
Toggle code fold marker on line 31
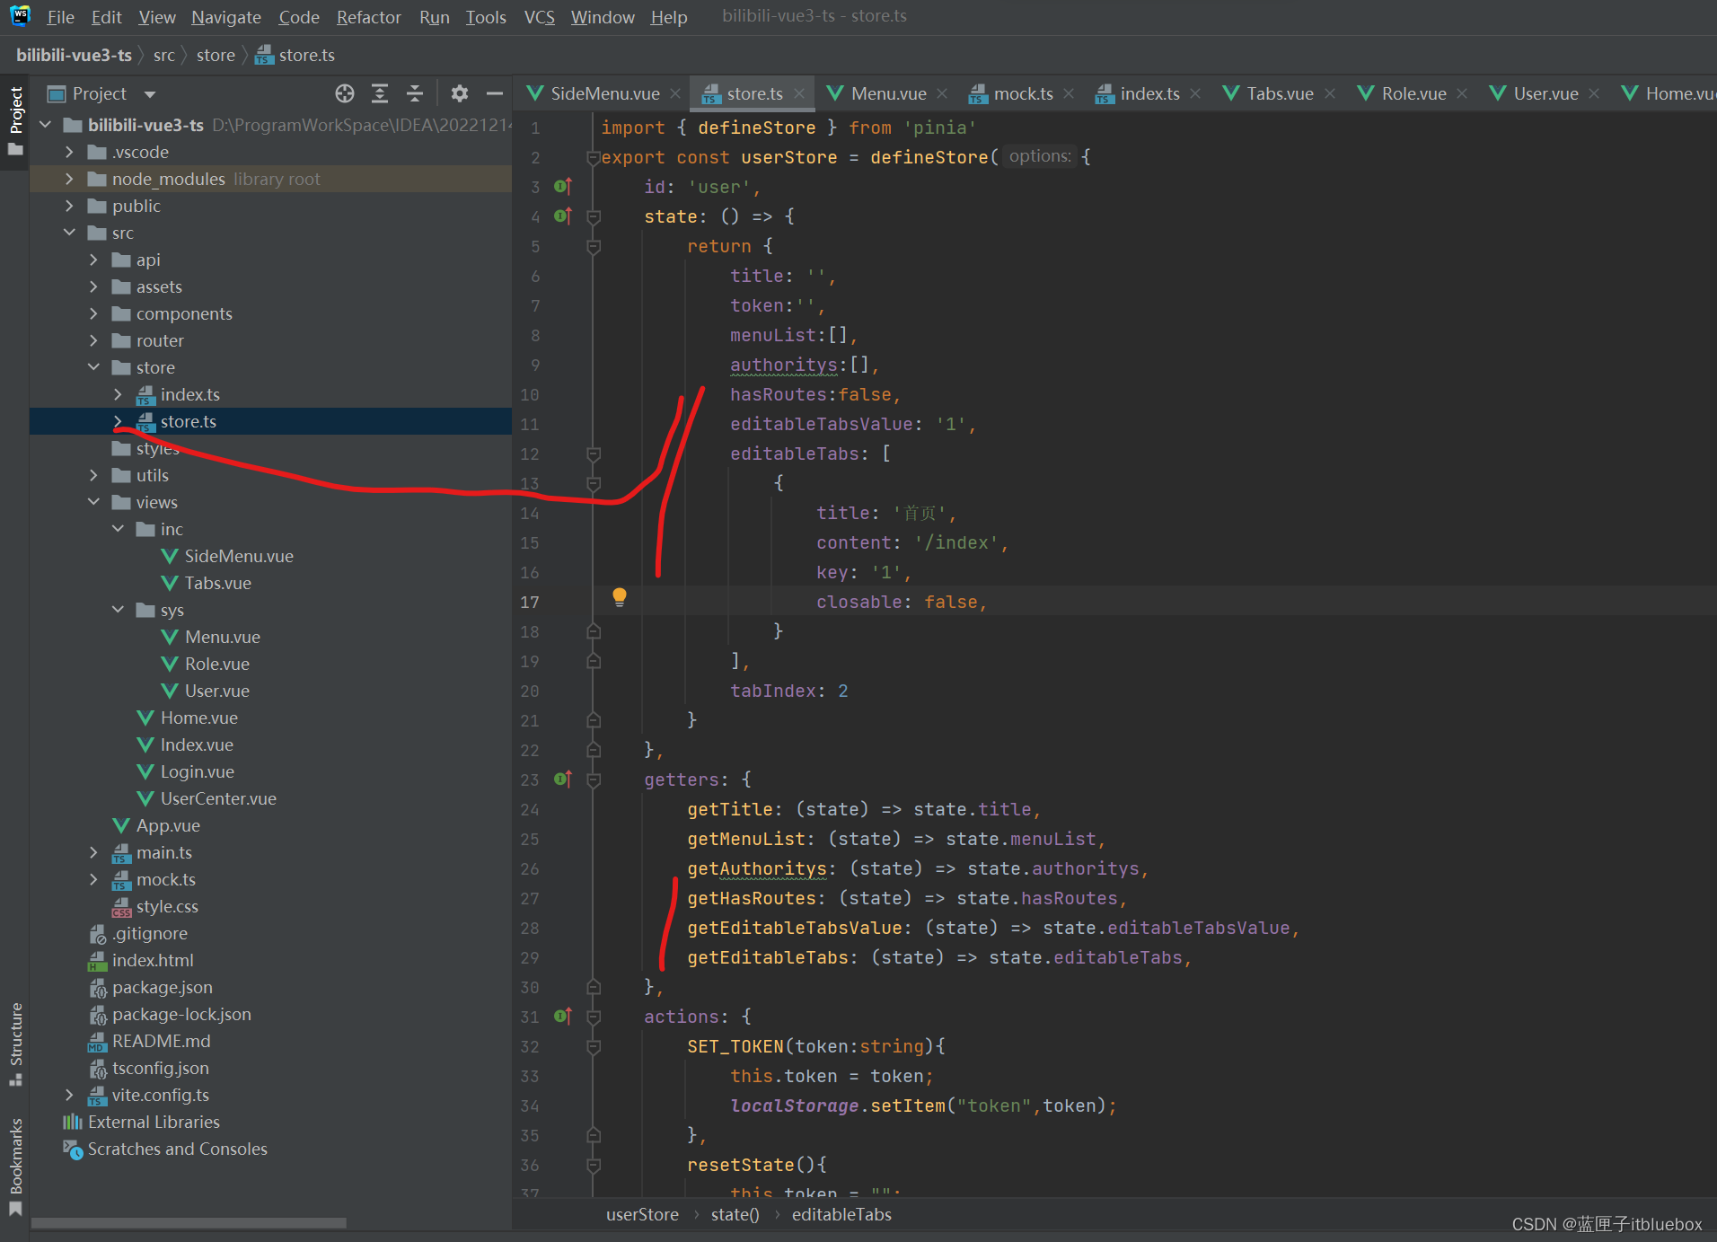click(594, 1017)
